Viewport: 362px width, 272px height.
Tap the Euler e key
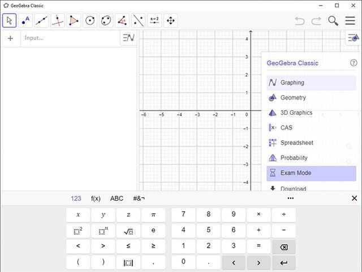click(153, 231)
